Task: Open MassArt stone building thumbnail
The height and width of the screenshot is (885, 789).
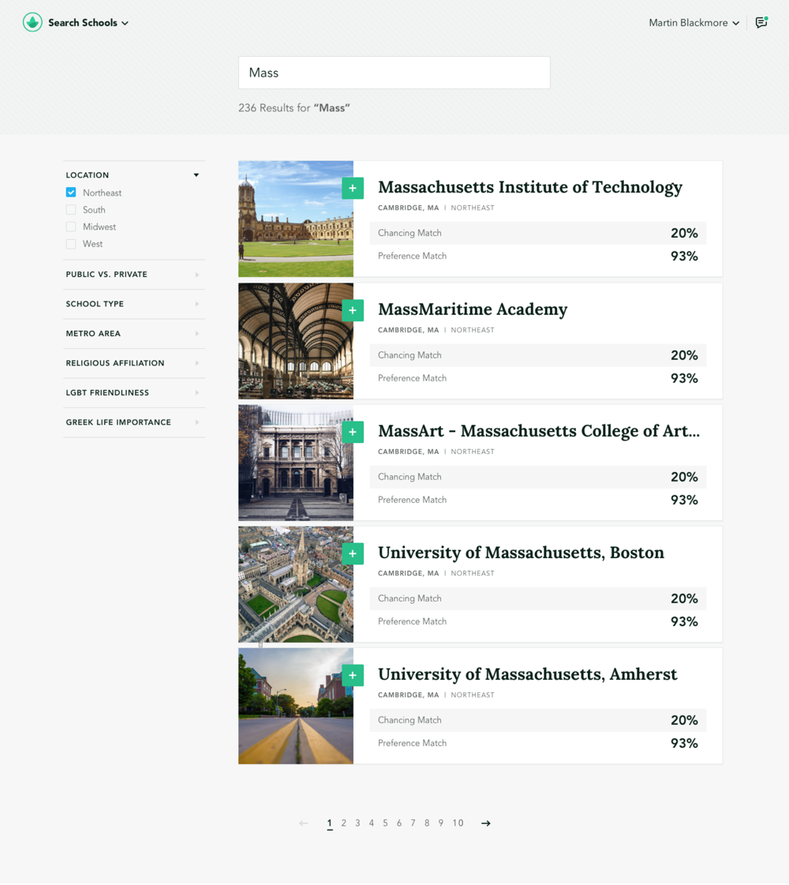Action: [x=296, y=463]
